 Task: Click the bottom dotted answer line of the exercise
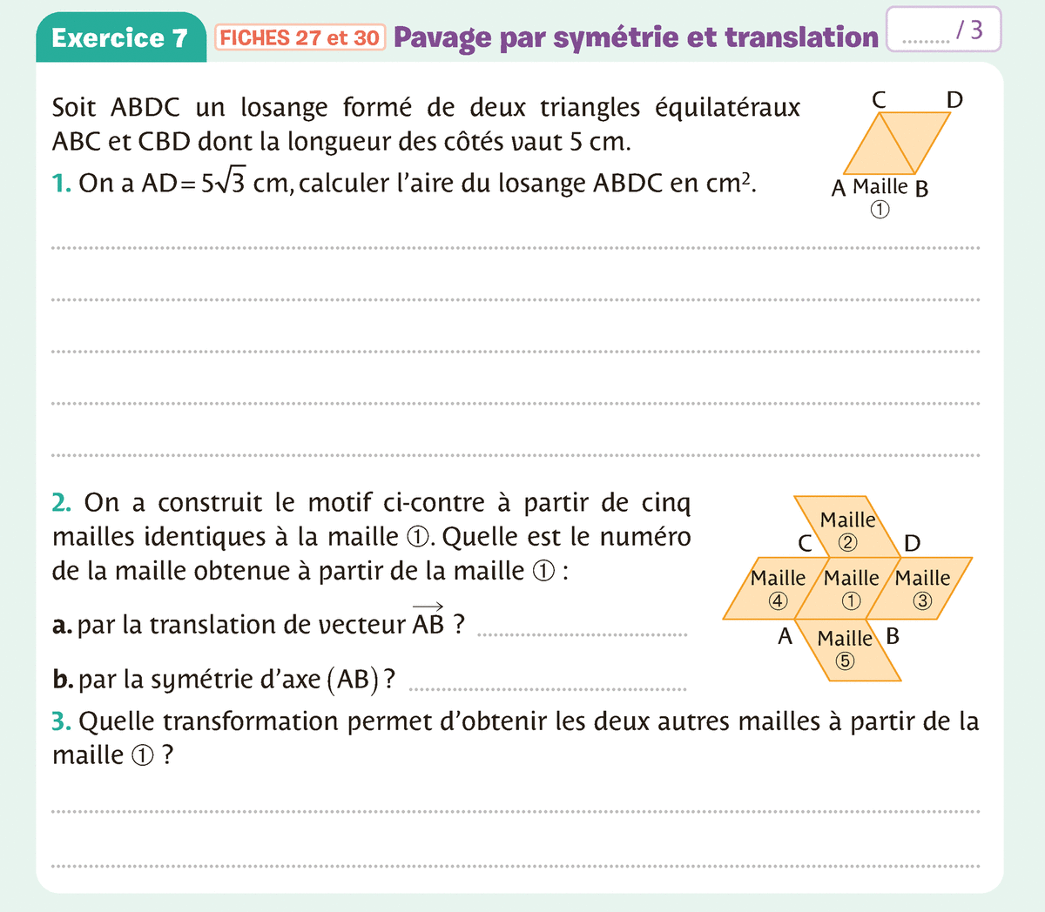coord(516,866)
